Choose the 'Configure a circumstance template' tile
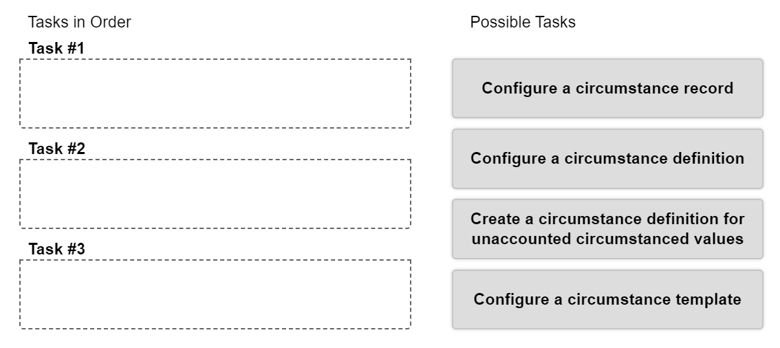The height and width of the screenshot is (348, 780). (x=607, y=299)
